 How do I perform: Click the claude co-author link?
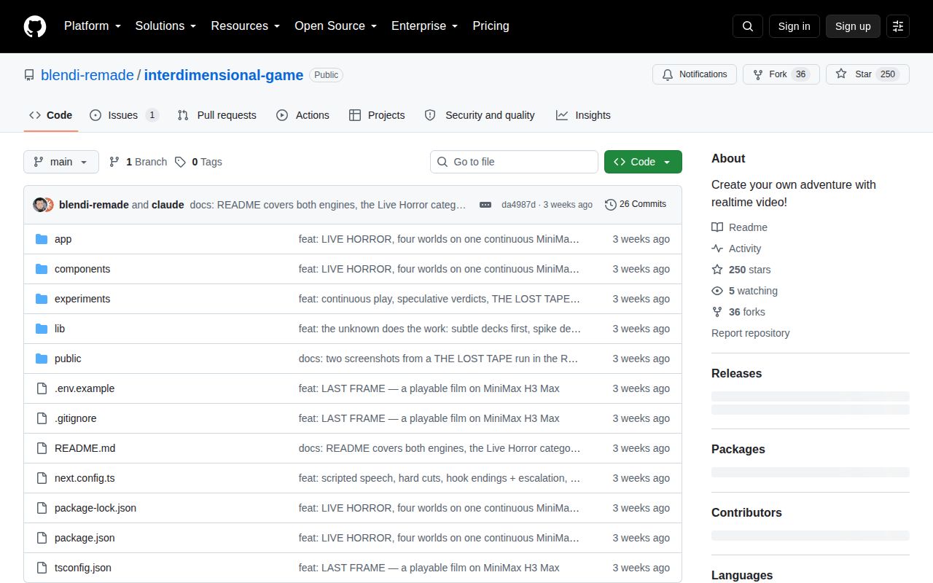pyautogui.click(x=168, y=205)
